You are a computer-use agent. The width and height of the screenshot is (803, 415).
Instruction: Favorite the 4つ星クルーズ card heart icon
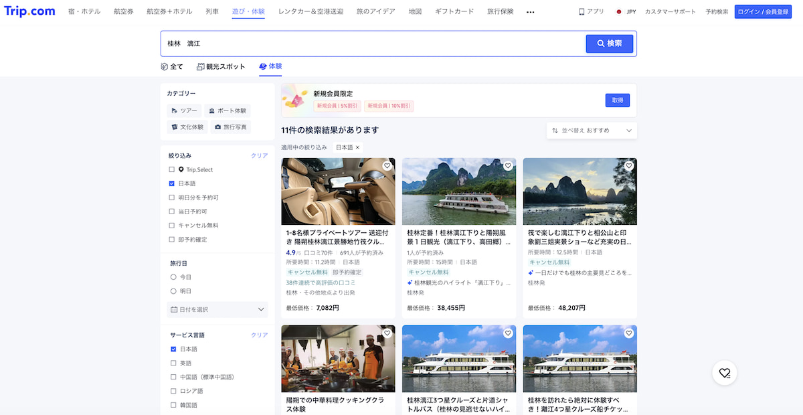pyautogui.click(x=628, y=333)
